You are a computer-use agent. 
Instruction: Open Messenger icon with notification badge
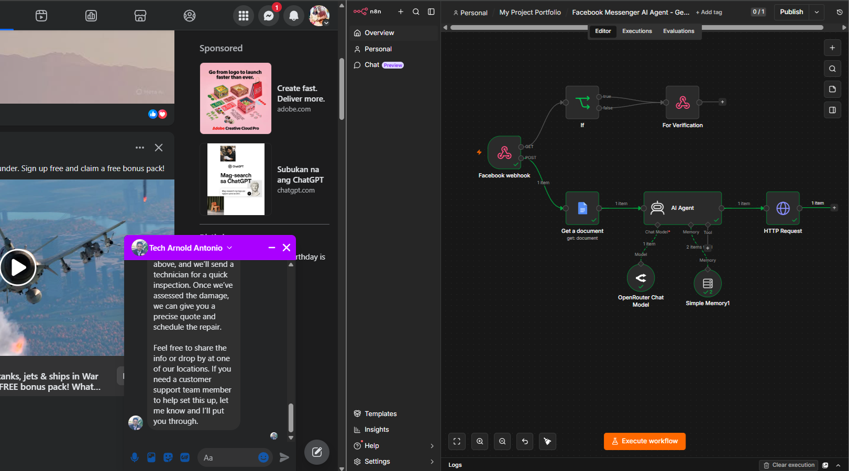click(x=269, y=16)
